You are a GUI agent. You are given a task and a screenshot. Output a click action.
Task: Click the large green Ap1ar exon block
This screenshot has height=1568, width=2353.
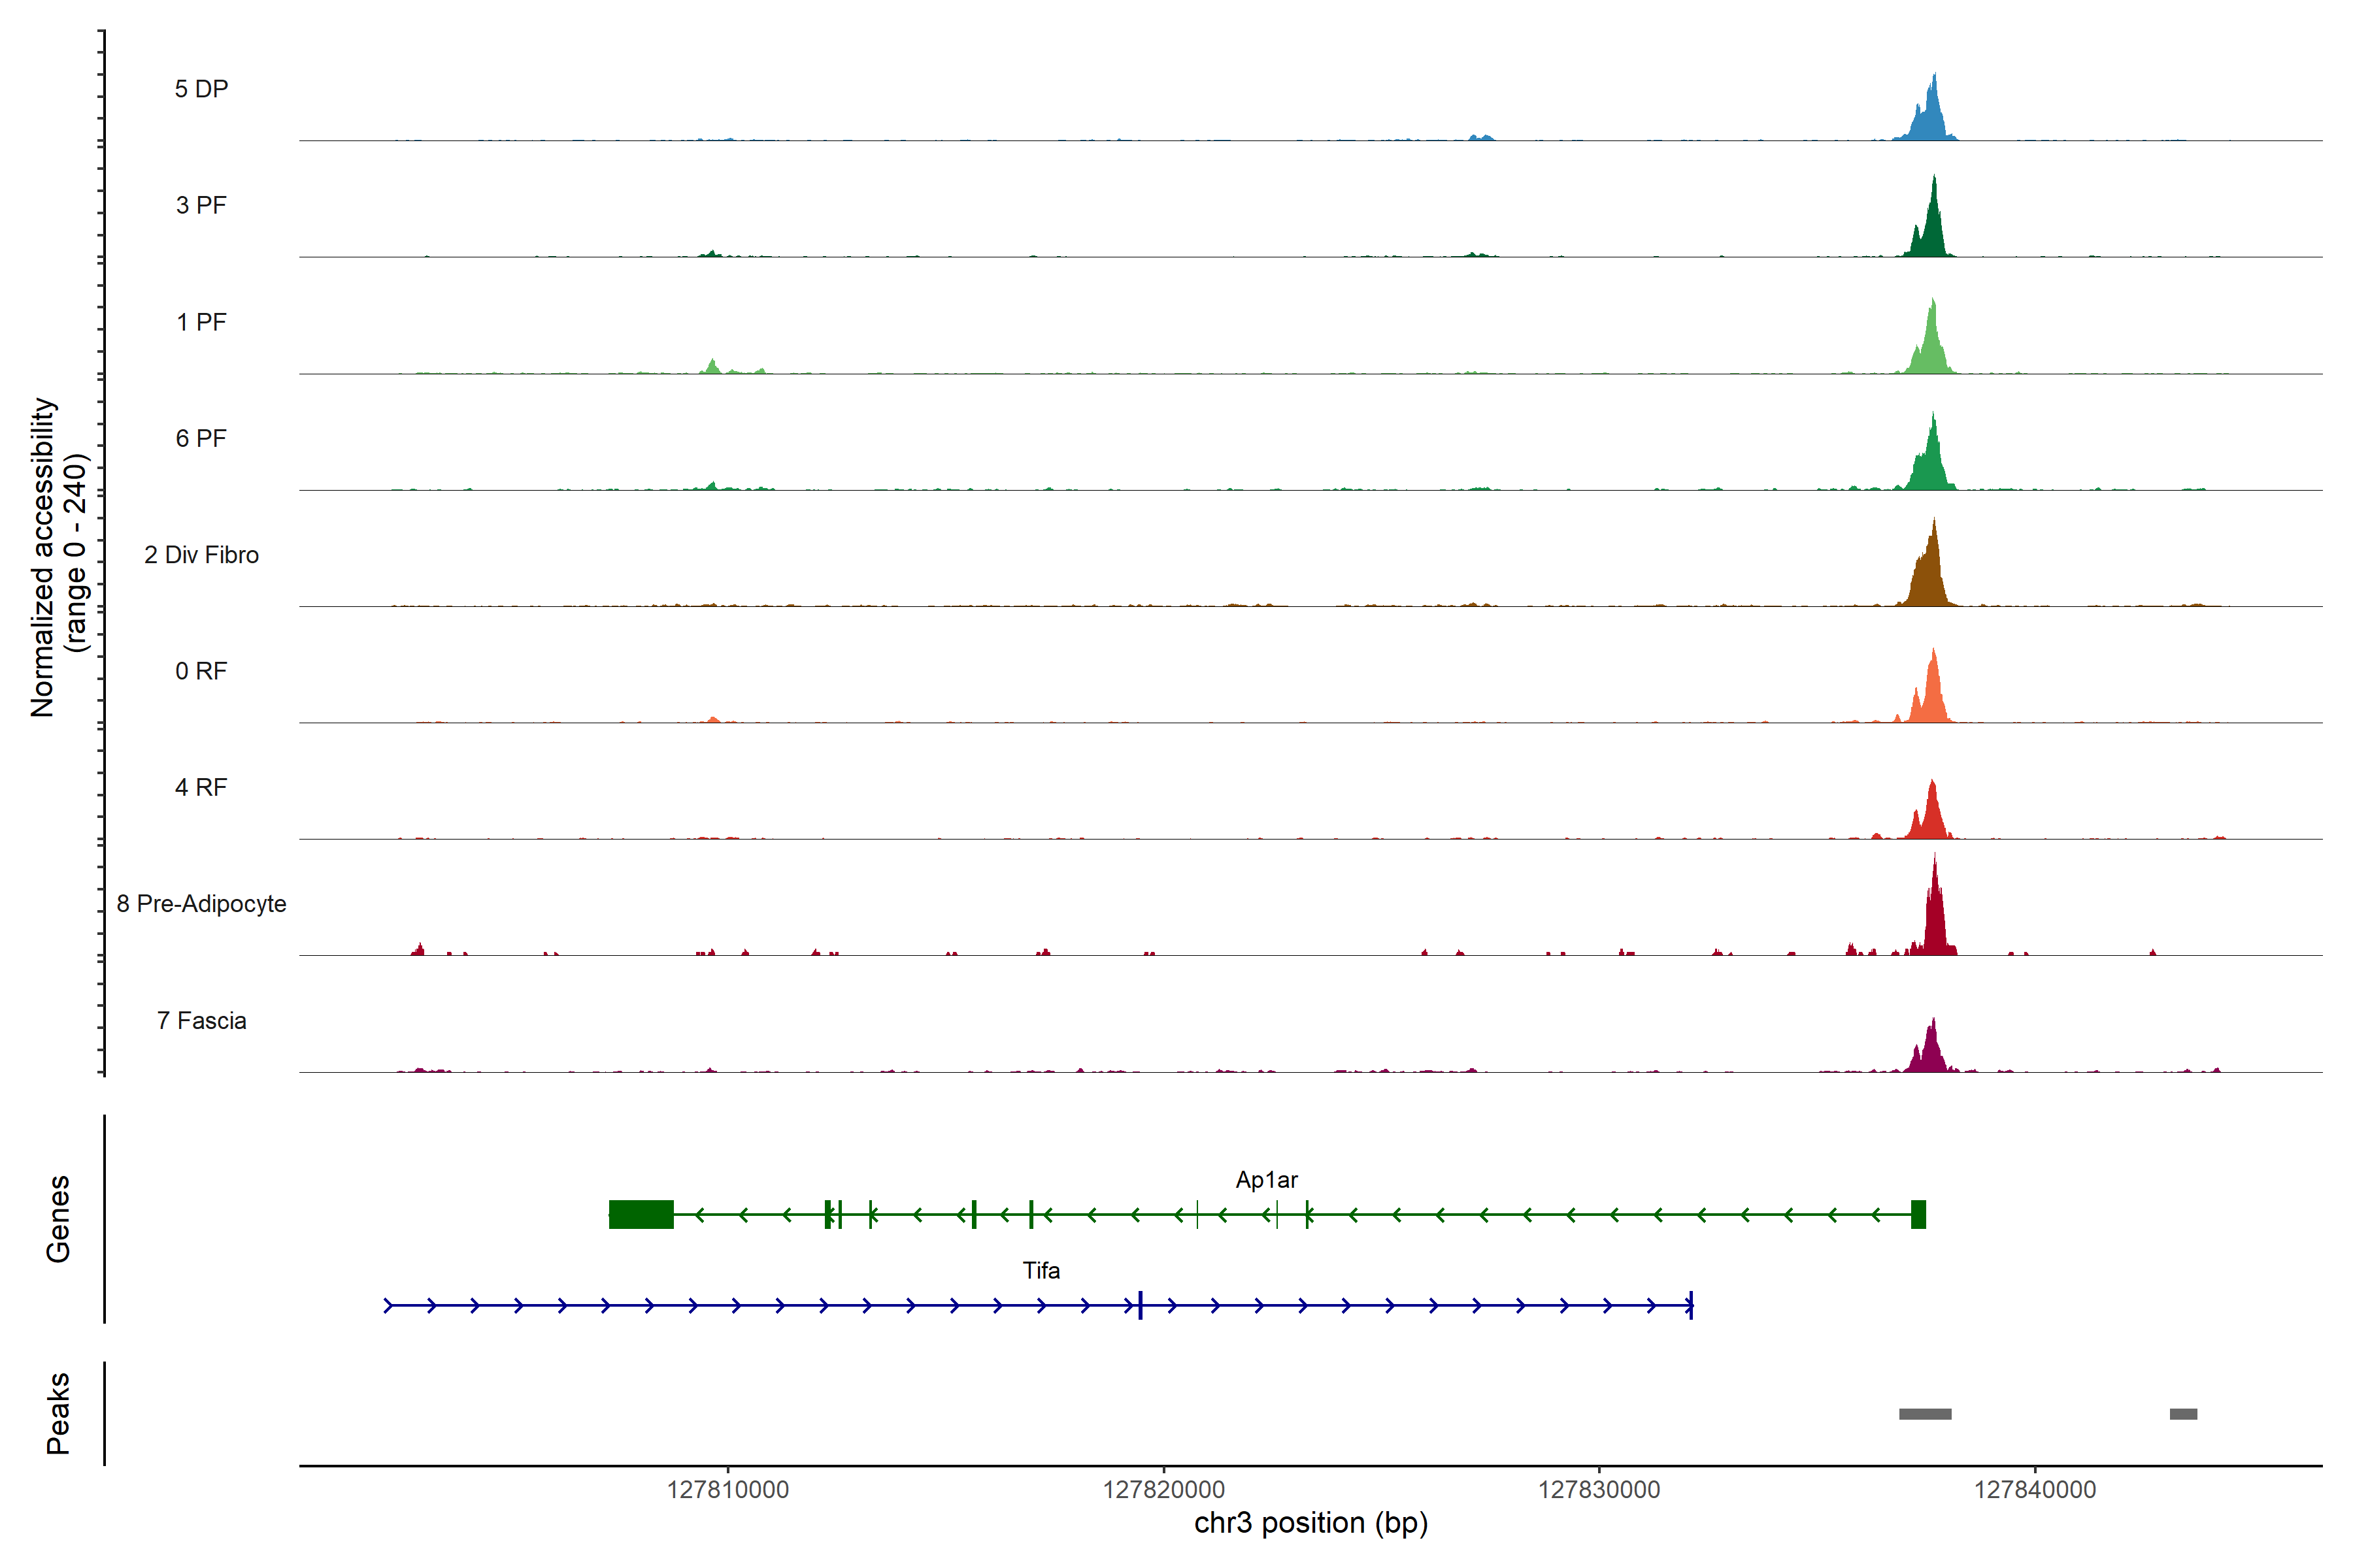pos(641,1214)
